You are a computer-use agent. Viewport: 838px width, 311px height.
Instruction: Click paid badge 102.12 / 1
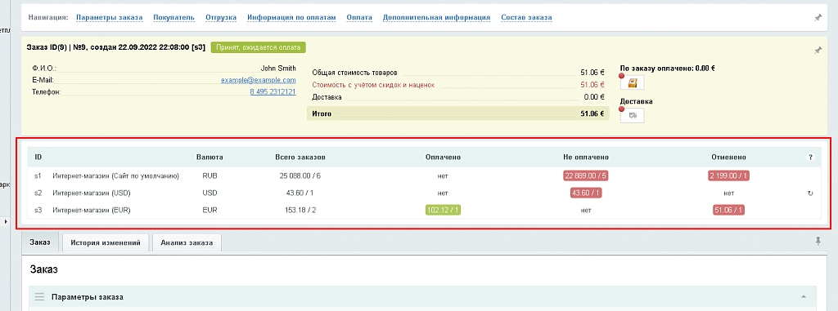coord(443,210)
